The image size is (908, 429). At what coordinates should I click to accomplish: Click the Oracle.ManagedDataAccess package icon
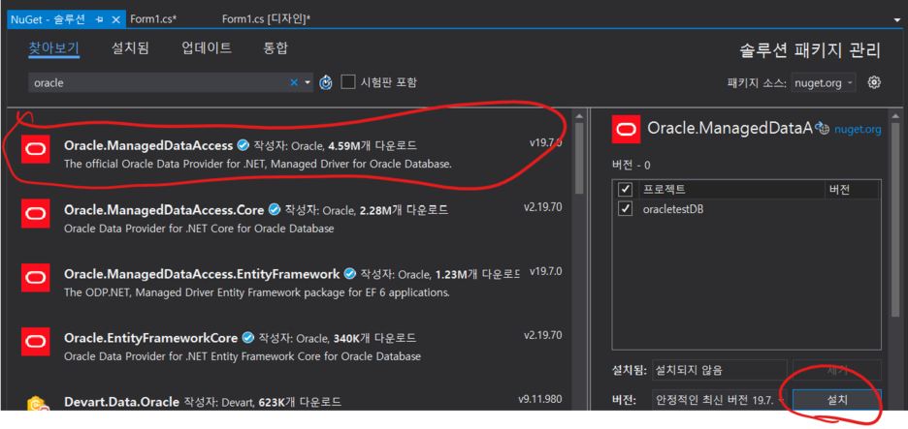coord(35,150)
